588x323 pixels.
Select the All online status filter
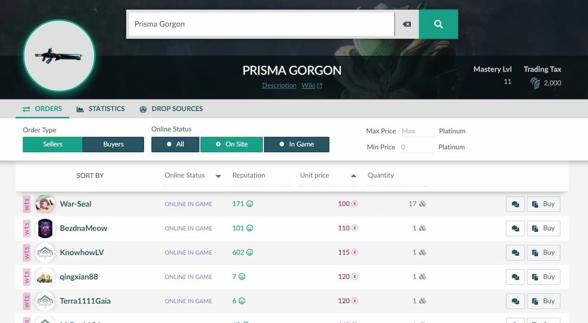175,144
